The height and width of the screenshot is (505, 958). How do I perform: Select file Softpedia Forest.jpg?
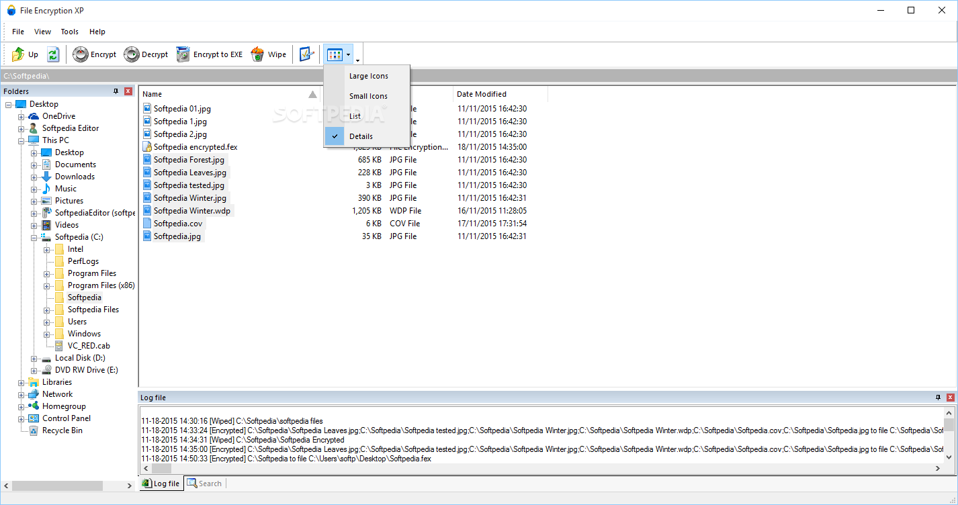point(189,160)
